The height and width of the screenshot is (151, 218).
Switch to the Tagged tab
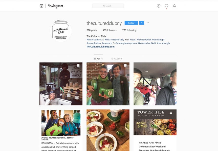[117, 59]
